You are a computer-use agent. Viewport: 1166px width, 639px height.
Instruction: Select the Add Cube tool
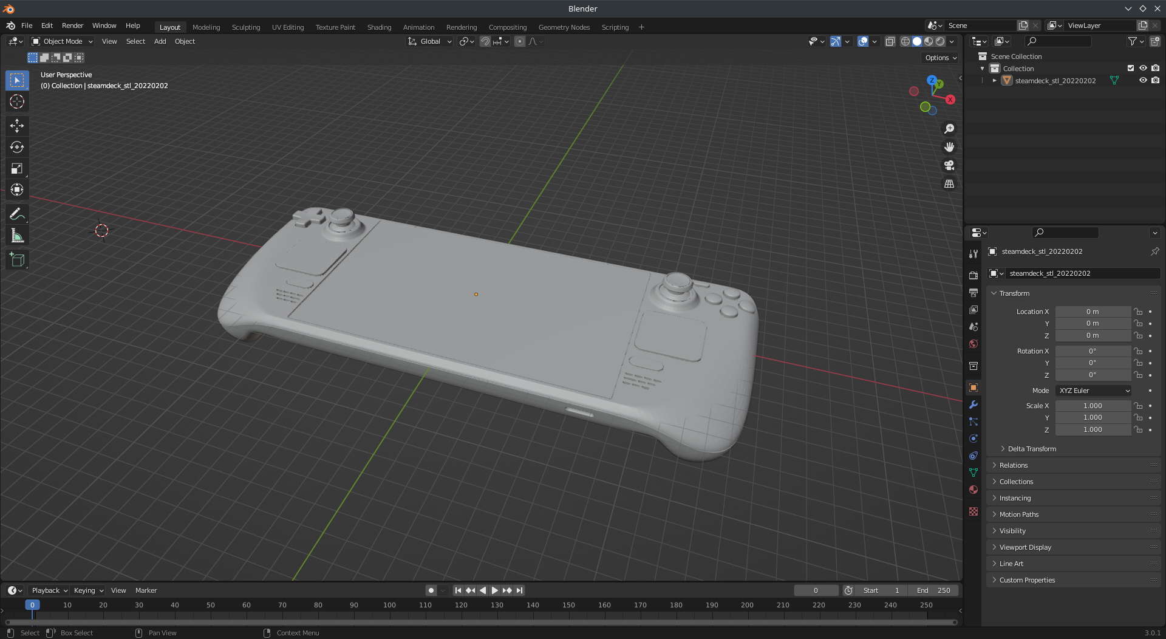(x=17, y=260)
